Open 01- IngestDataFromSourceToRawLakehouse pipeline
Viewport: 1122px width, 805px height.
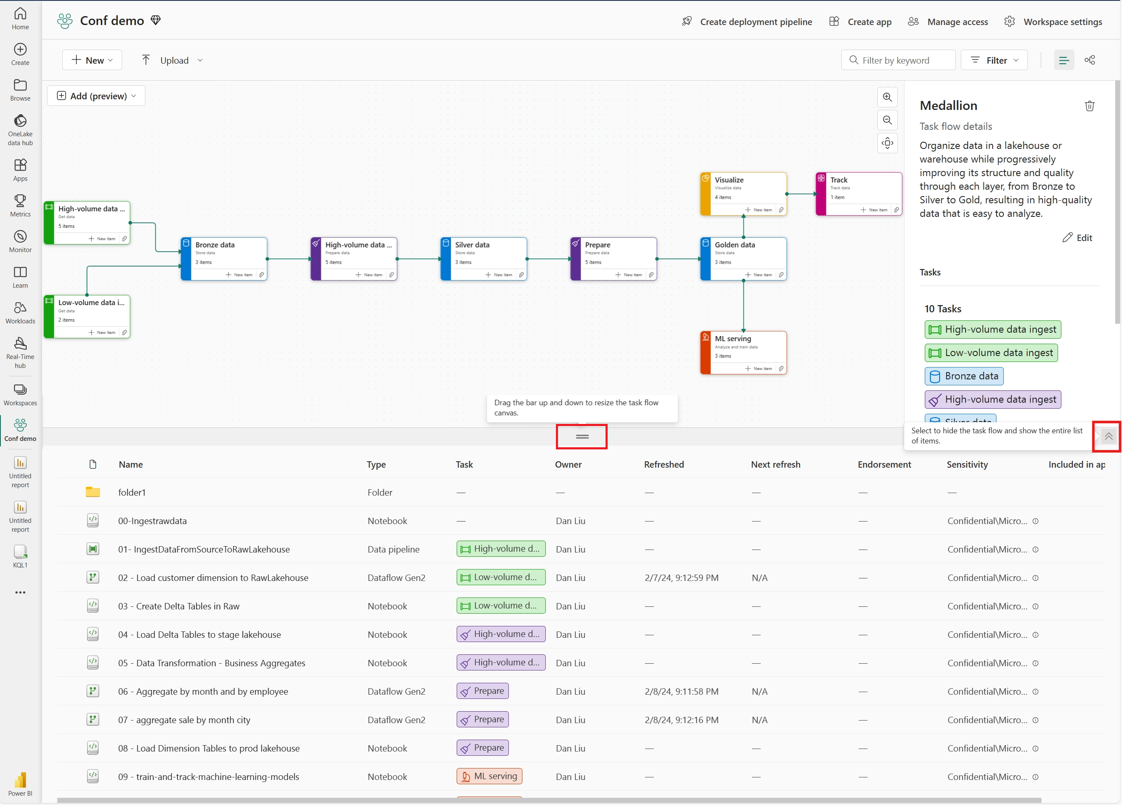pyautogui.click(x=204, y=549)
